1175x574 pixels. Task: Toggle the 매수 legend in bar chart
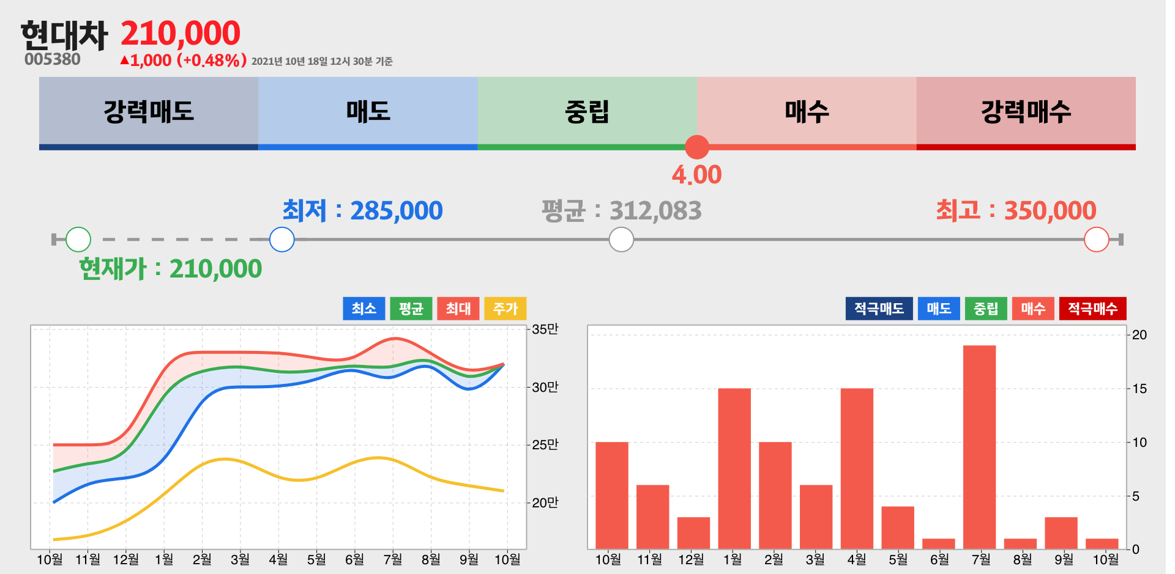tap(1033, 309)
